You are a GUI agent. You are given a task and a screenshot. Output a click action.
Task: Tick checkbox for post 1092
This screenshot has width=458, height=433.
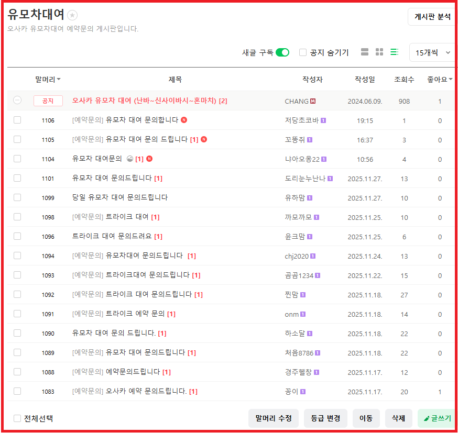coord(17,294)
